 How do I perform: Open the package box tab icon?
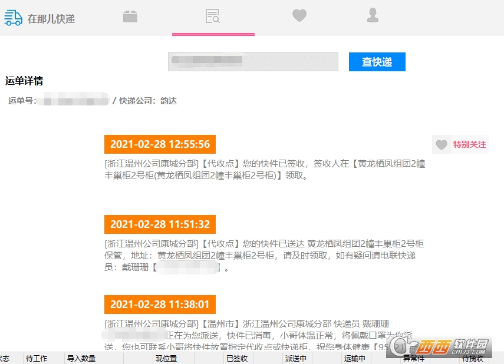click(x=130, y=16)
